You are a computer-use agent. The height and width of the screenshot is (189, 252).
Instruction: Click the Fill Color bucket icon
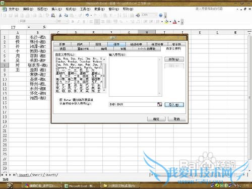point(167,22)
